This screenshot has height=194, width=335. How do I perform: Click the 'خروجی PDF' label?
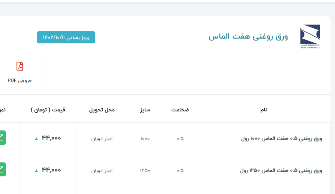tap(20, 80)
